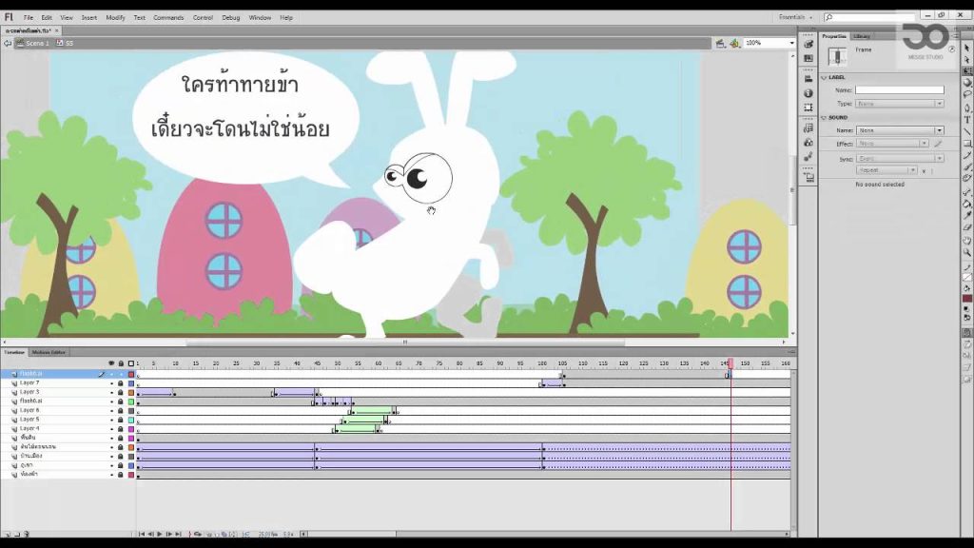
Task: Select the 3D Rotation tool
Action: (x=967, y=83)
